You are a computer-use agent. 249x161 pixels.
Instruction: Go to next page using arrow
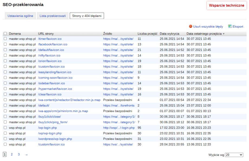point(26,155)
